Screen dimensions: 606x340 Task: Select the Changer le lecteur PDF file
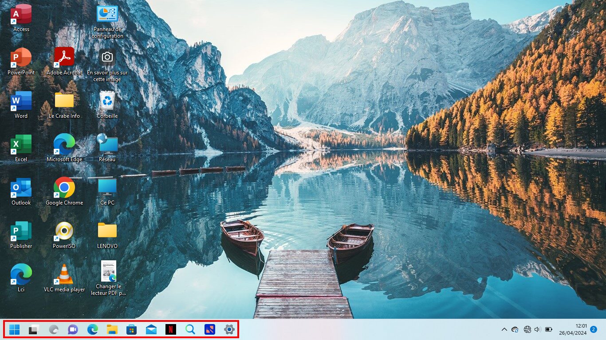[x=108, y=278]
